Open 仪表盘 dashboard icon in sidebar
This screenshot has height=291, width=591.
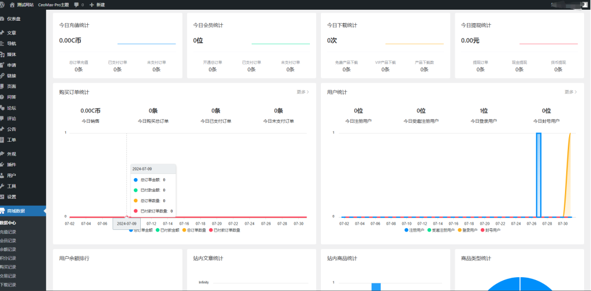coord(2,18)
